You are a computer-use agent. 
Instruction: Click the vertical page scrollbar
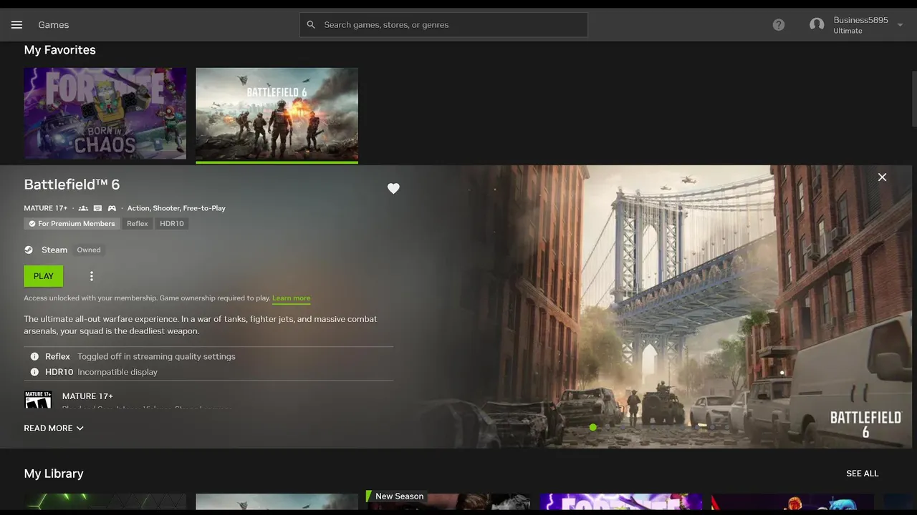[x=914, y=100]
